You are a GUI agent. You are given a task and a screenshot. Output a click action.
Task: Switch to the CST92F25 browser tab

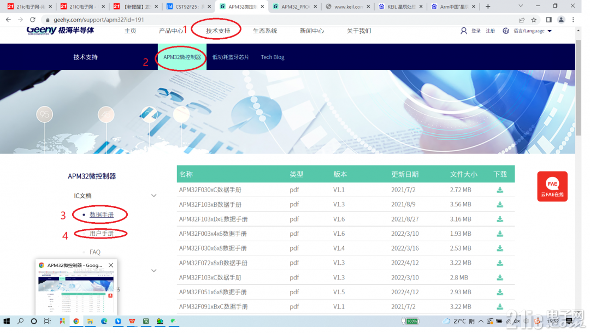[189, 7]
